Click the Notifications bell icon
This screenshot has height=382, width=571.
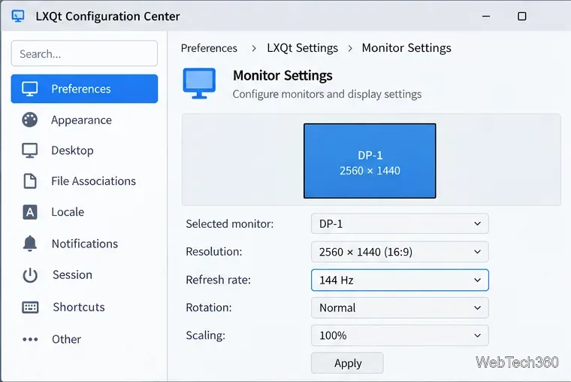pos(30,243)
